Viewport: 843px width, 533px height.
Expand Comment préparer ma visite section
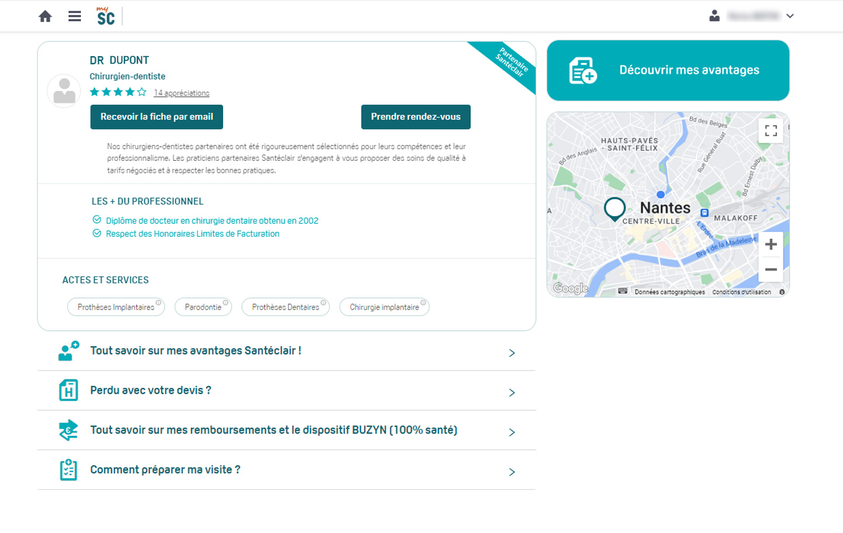click(286, 470)
